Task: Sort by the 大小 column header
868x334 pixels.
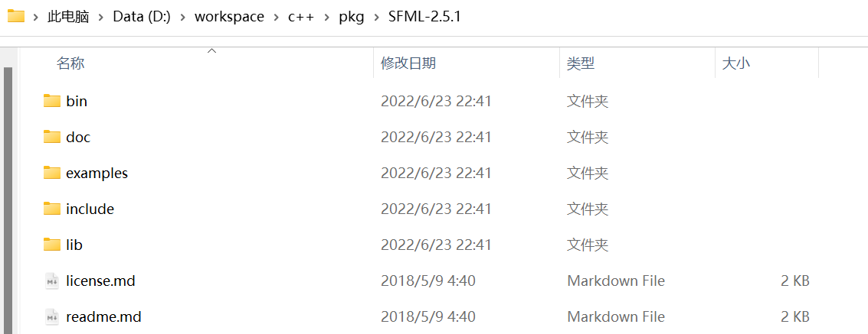Action: [x=736, y=63]
